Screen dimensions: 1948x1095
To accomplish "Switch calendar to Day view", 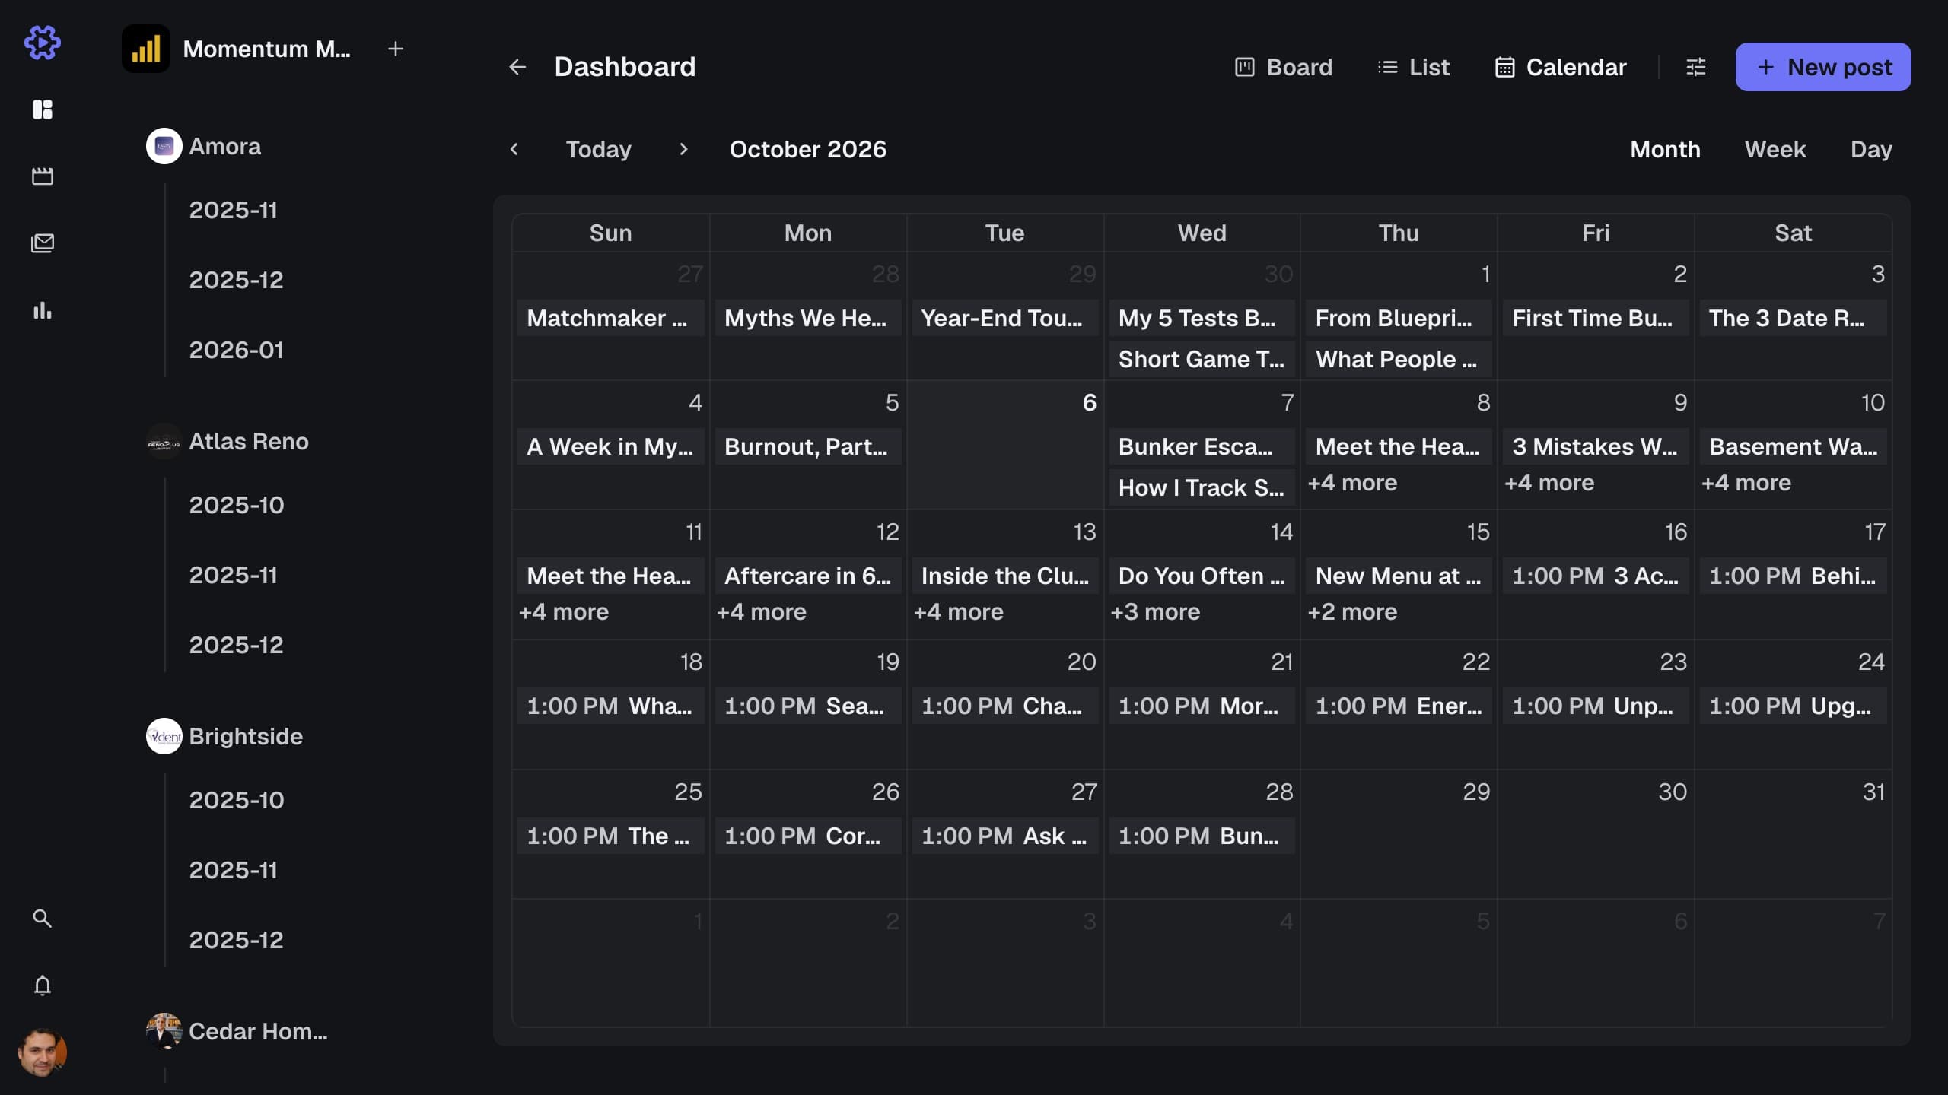I will (x=1871, y=149).
